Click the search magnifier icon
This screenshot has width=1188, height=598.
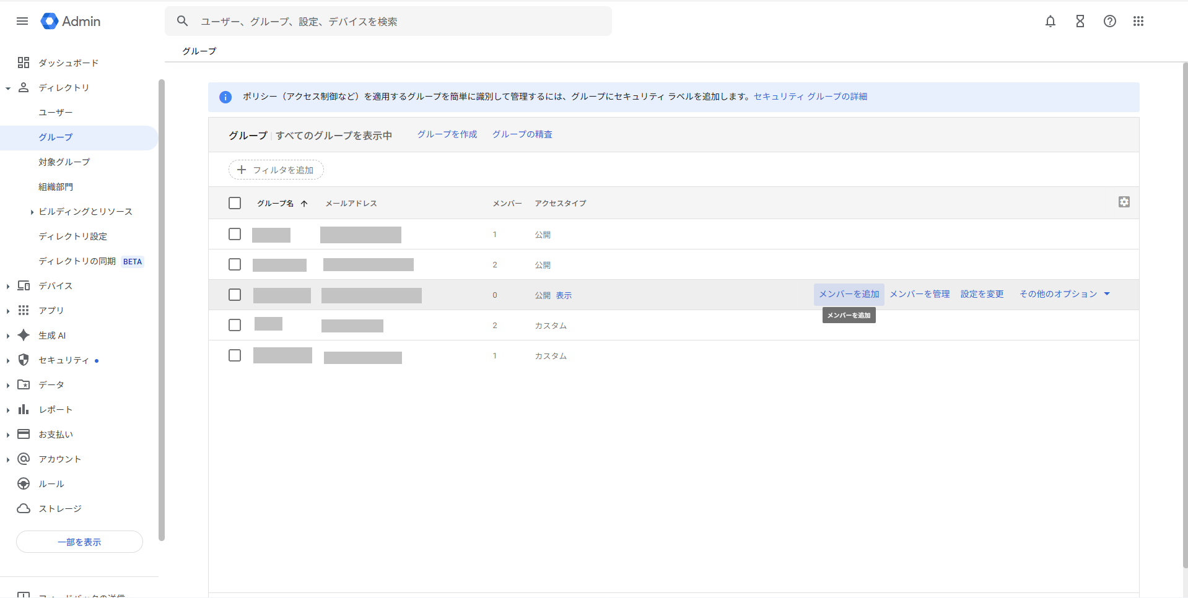point(182,21)
